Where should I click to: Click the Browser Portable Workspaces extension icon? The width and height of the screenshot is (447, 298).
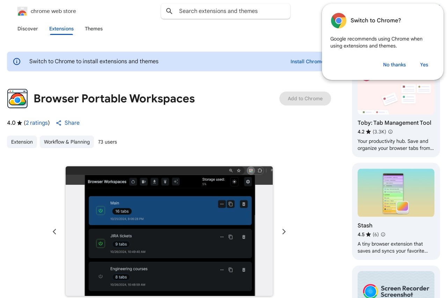pyautogui.click(x=17, y=99)
